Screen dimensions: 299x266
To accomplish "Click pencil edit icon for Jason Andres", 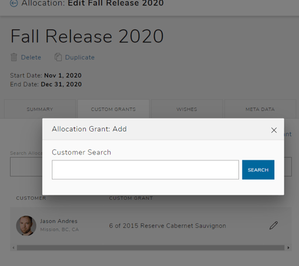I will 274,225.
